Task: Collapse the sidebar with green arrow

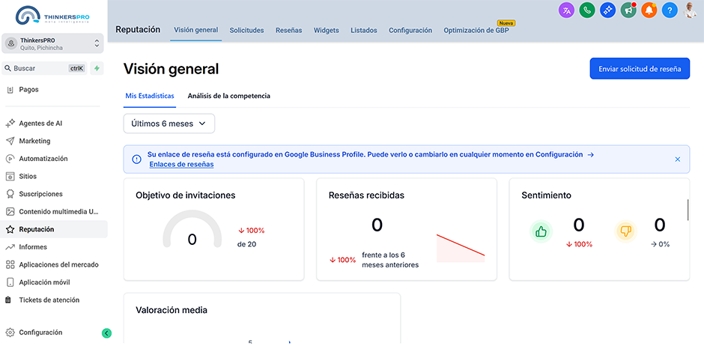Action: [106, 333]
